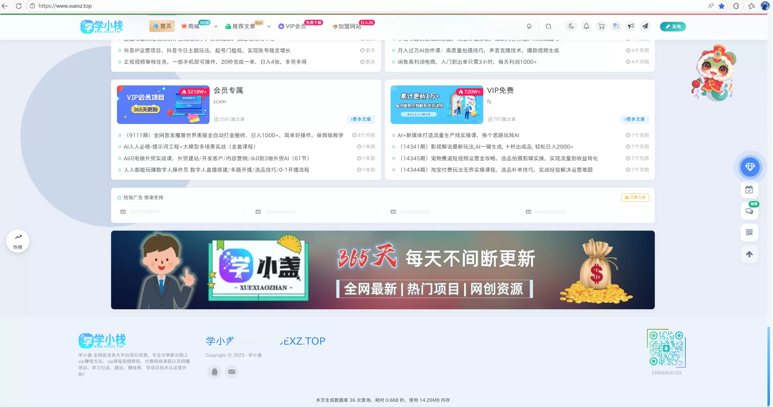
Task: Open article 闲鱼高利润电商
Action: (467, 62)
